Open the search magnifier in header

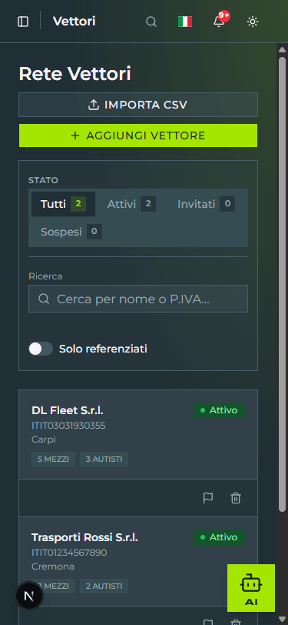[x=151, y=22]
